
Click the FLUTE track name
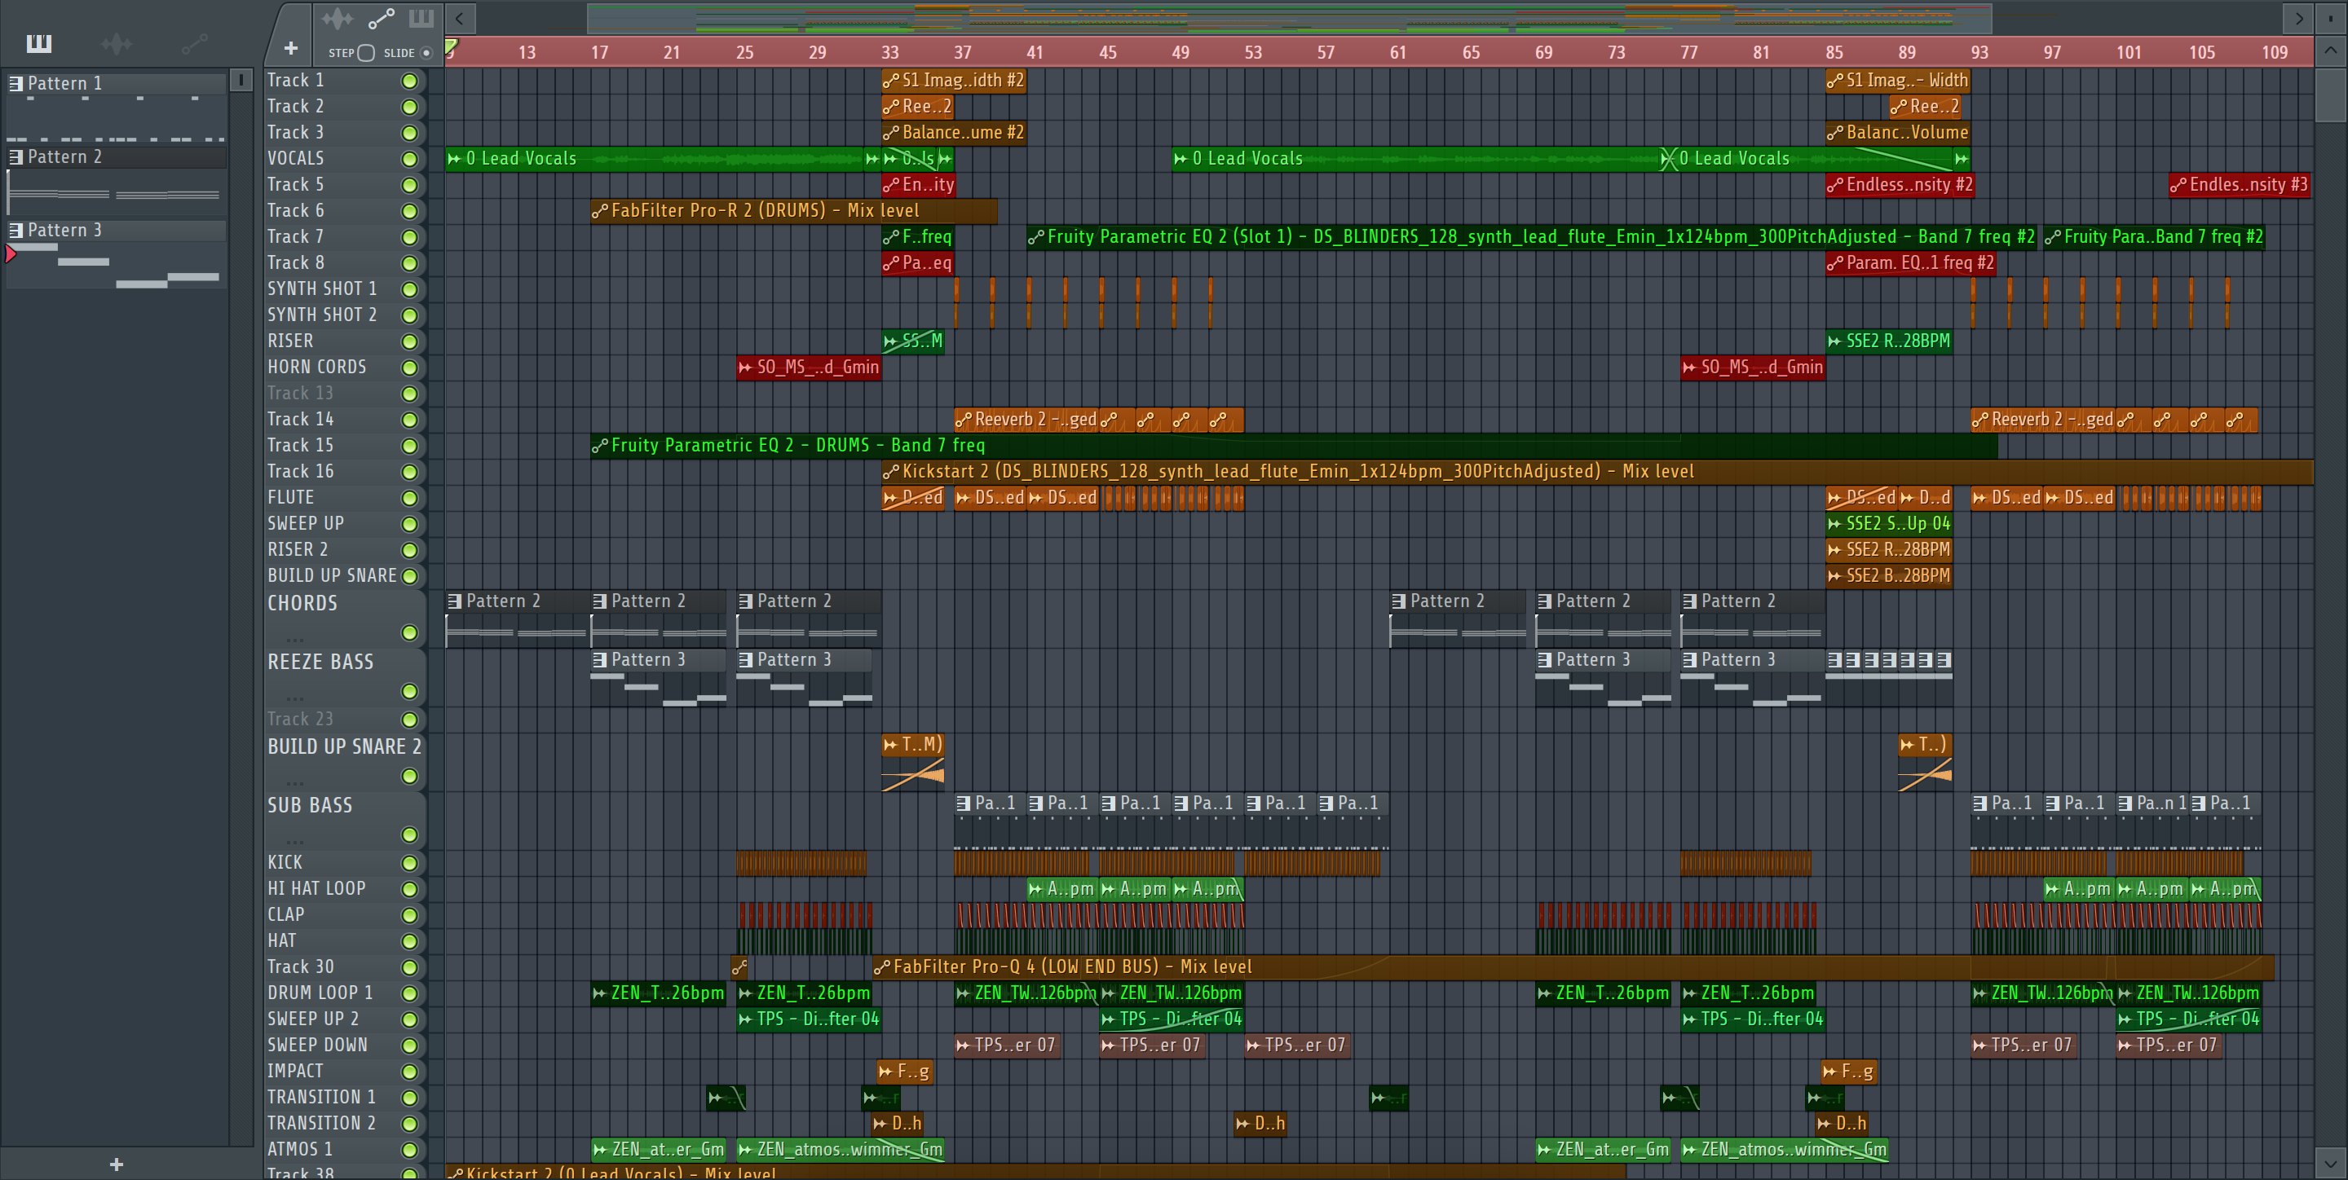coord(291,498)
